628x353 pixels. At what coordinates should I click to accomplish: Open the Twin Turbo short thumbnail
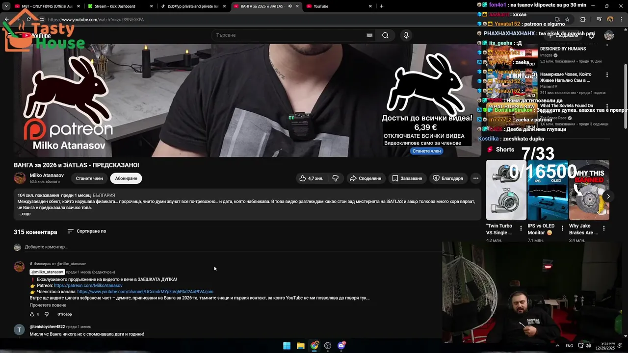tap(506, 190)
